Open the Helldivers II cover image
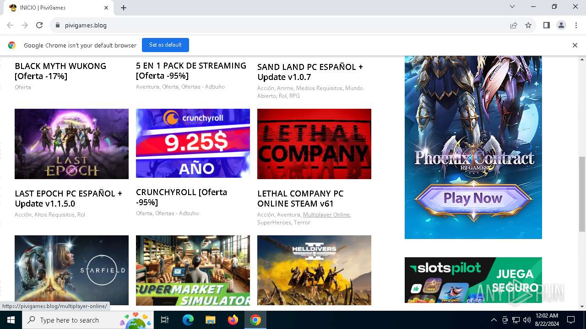The image size is (586, 329). coord(314,270)
